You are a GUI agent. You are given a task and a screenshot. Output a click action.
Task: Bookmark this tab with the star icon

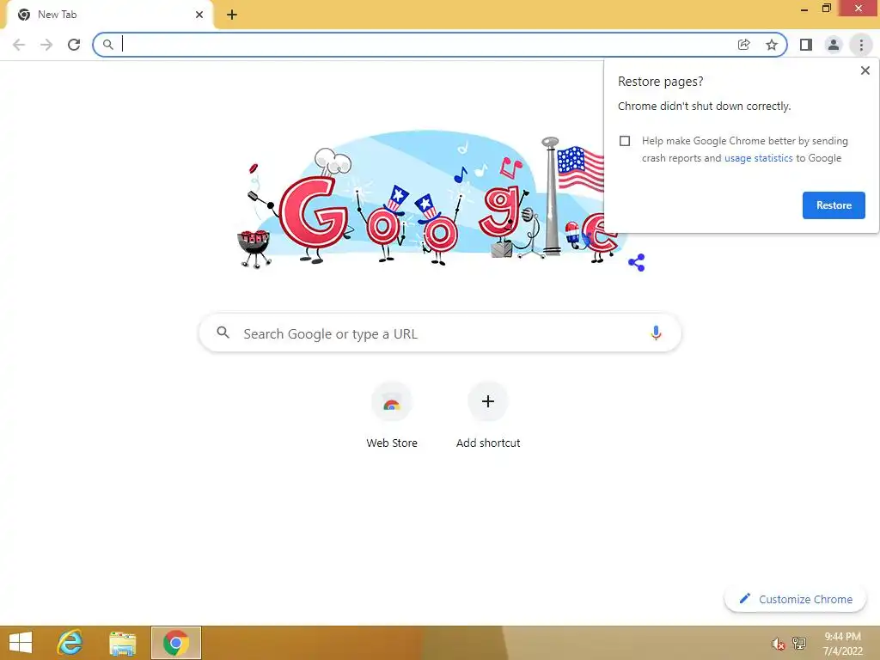772,45
